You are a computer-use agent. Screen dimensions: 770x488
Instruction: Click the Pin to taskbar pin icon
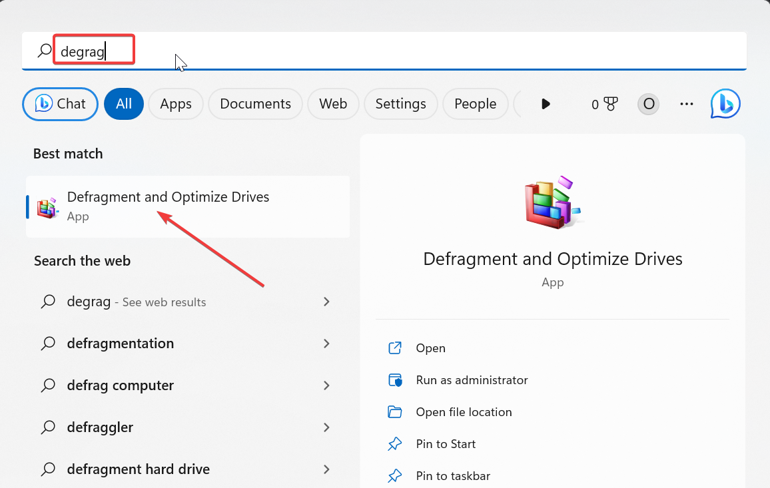pyautogui.click(x=396, y=476)
